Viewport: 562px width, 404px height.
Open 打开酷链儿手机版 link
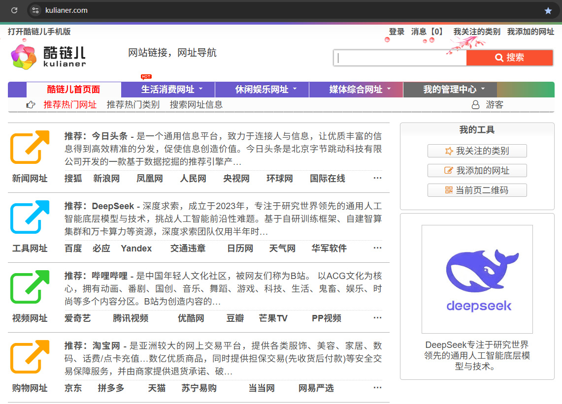coord(39,31)
